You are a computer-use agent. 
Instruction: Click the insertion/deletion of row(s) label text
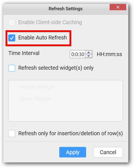click(71, 134)
